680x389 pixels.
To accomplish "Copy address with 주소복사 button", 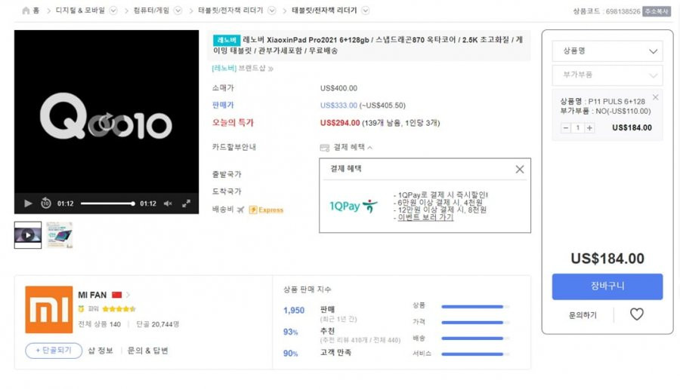I will 657,11.
